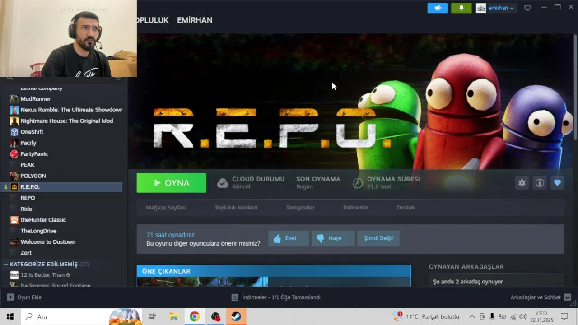
Task: Click the MudRunner game icon
Action: coord(14,99)
